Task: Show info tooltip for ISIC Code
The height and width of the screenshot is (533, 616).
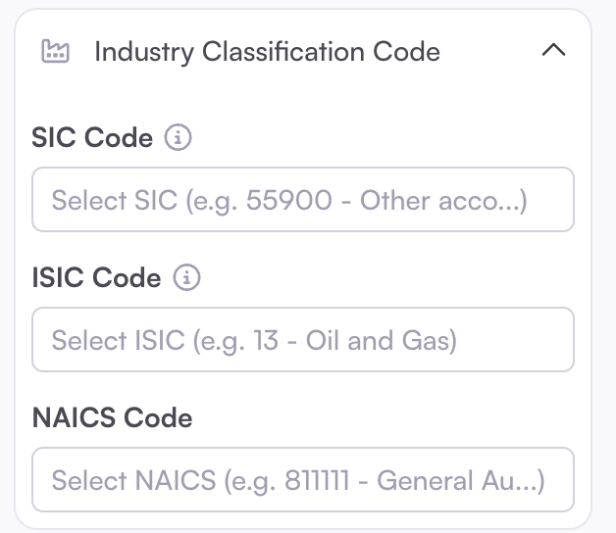Action: 186,278
